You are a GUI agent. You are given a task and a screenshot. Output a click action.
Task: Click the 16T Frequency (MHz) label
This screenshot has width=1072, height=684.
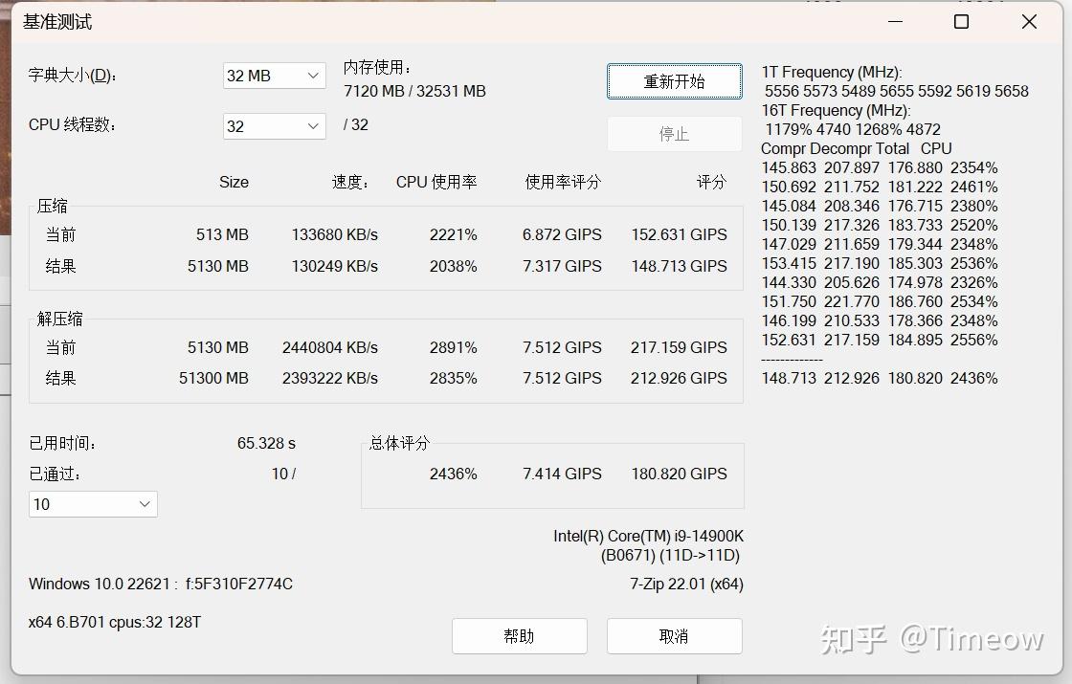836,110
